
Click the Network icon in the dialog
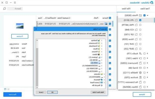tap(102, 80)
